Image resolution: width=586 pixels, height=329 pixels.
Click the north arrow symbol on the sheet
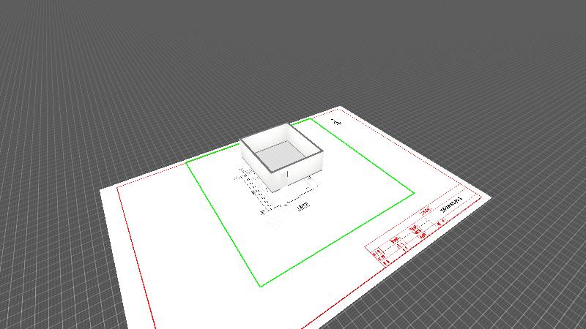pos(337,121)
